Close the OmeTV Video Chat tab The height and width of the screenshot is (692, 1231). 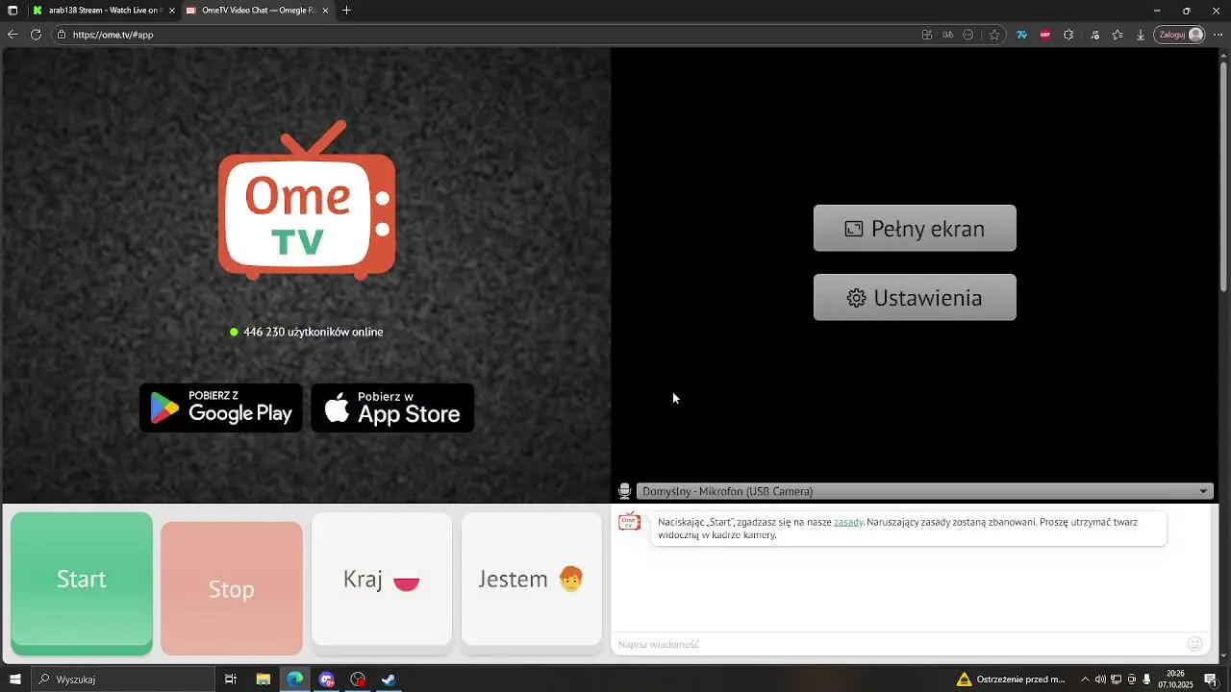click(x=325, y=11)
